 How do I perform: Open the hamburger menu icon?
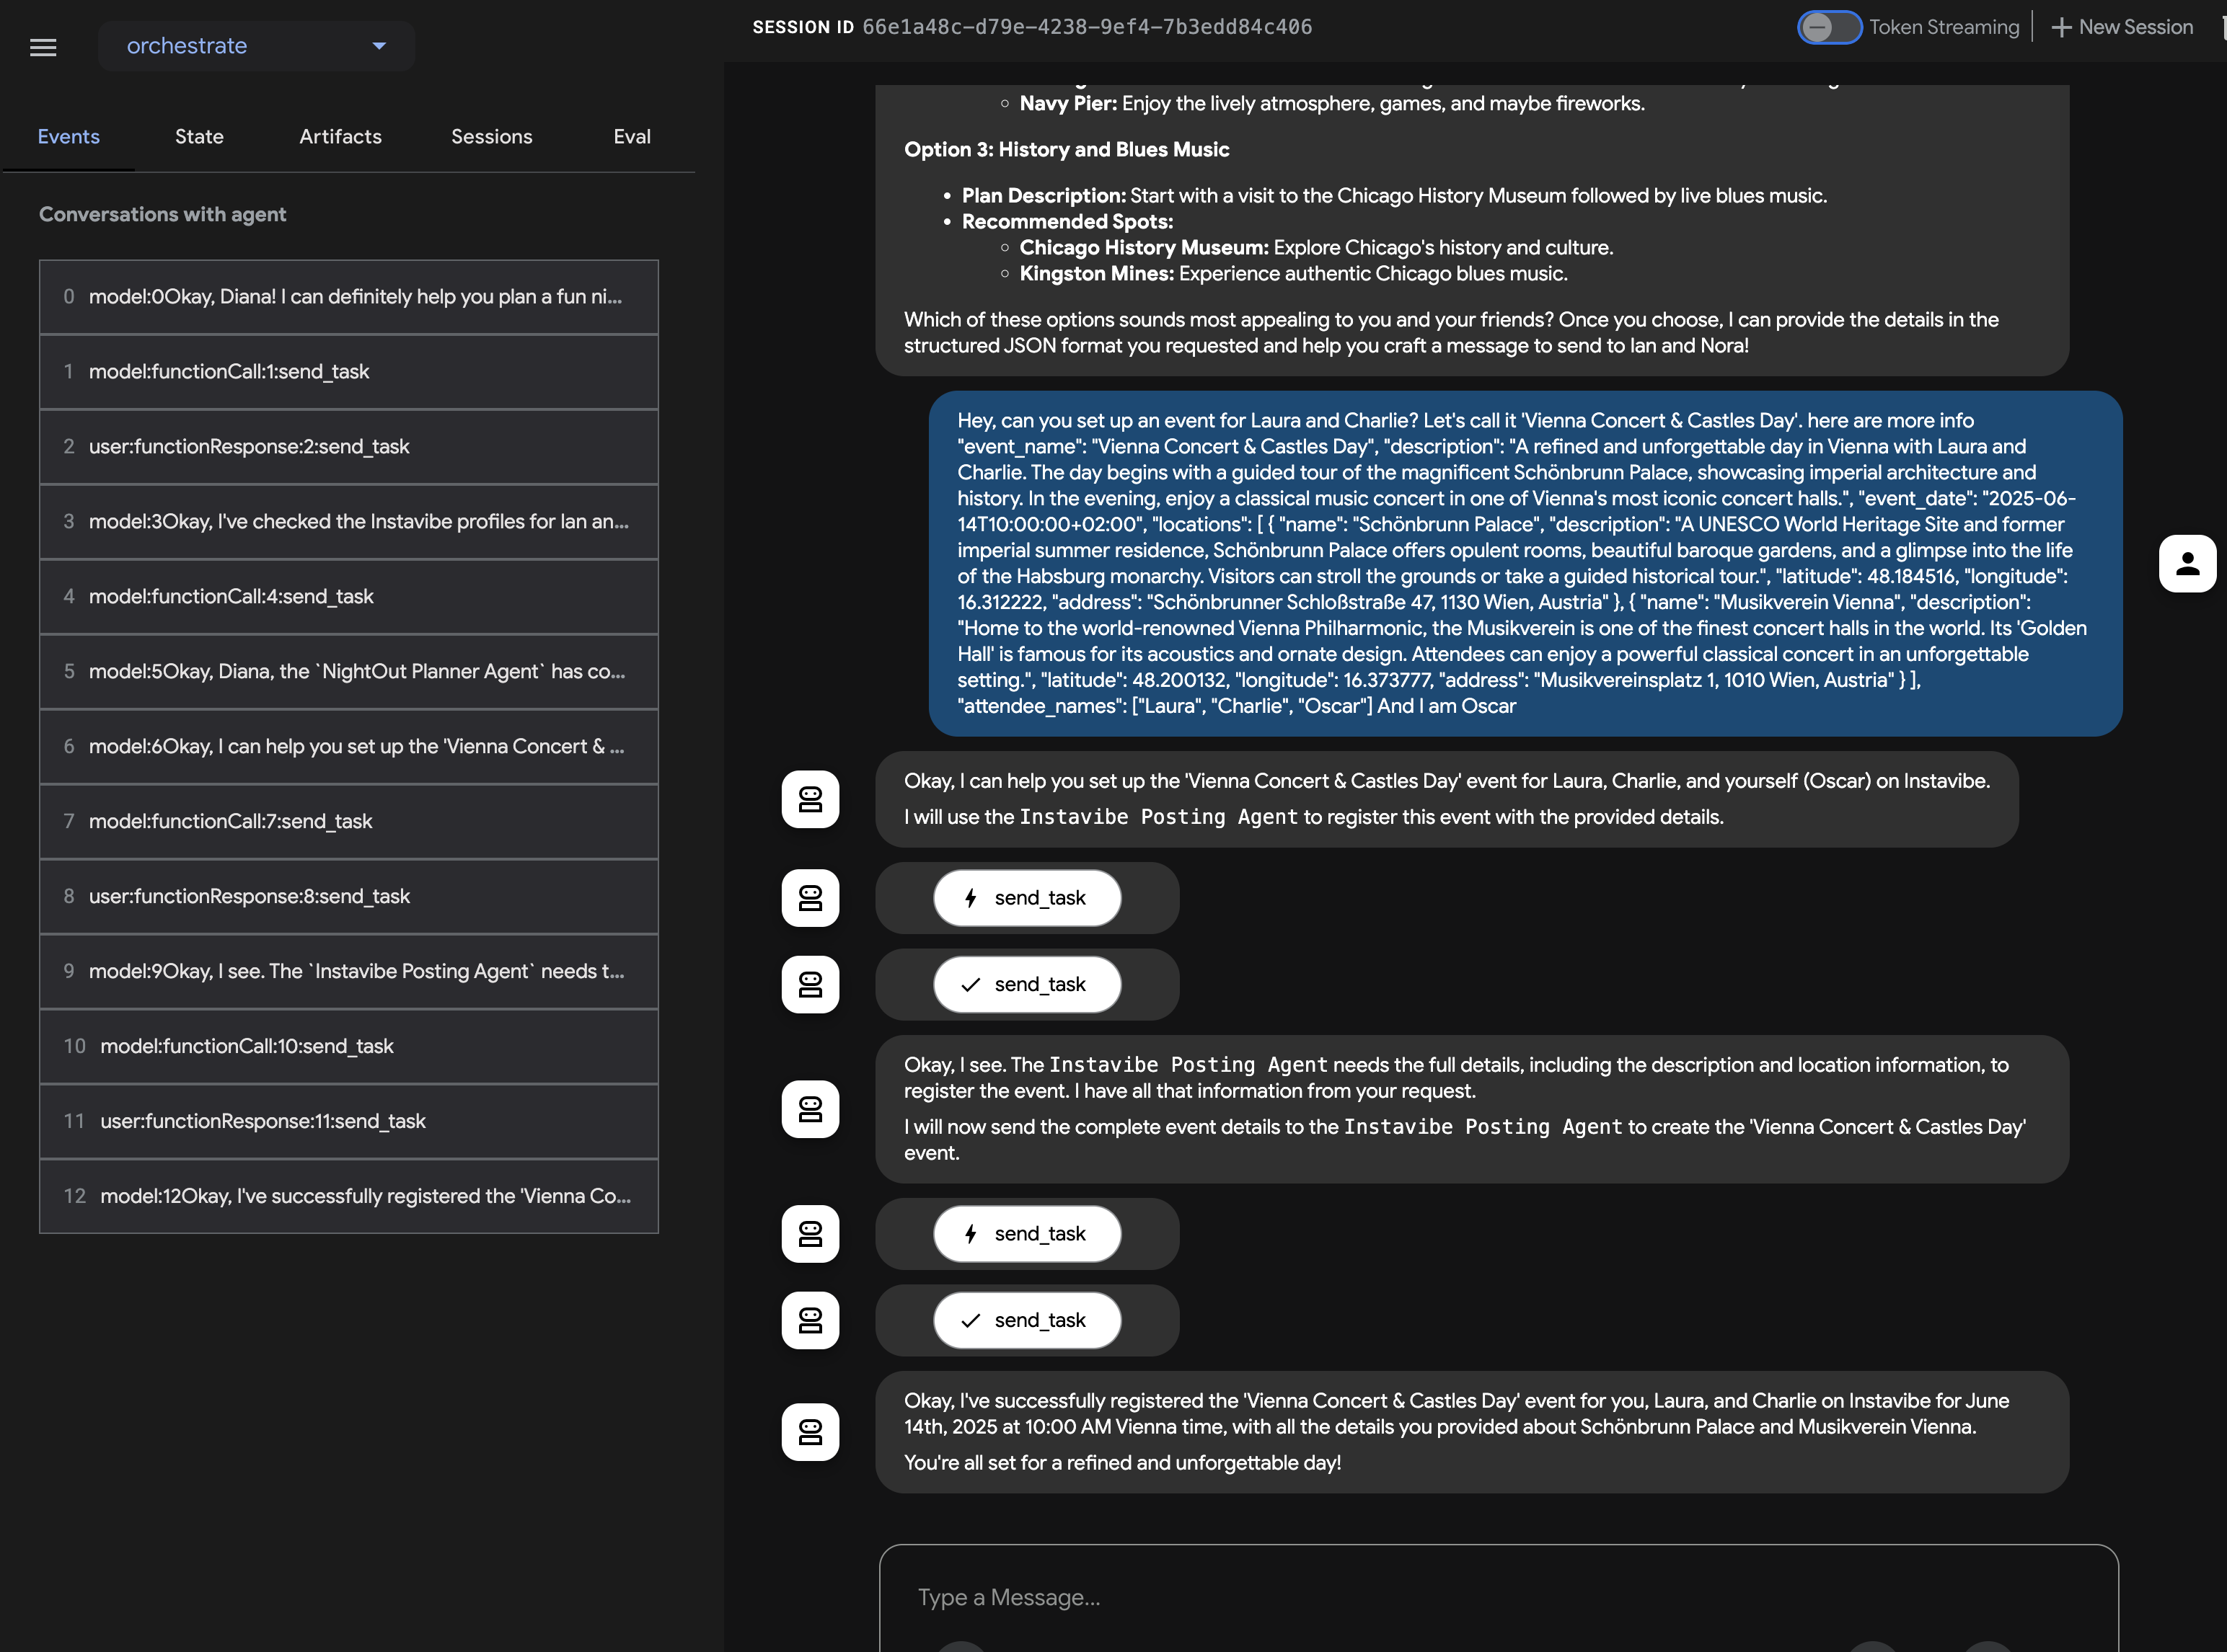tap(43, 46)
